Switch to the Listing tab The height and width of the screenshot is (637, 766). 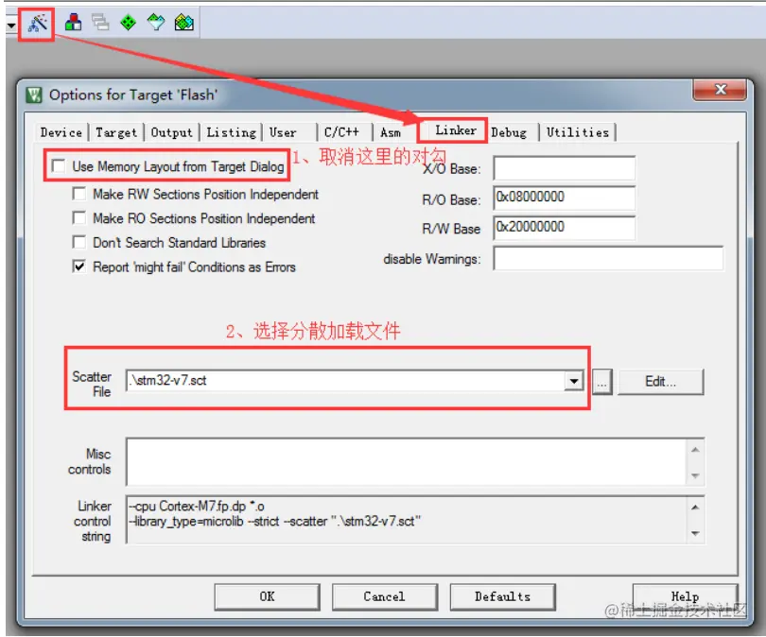[x=231, y=132]
